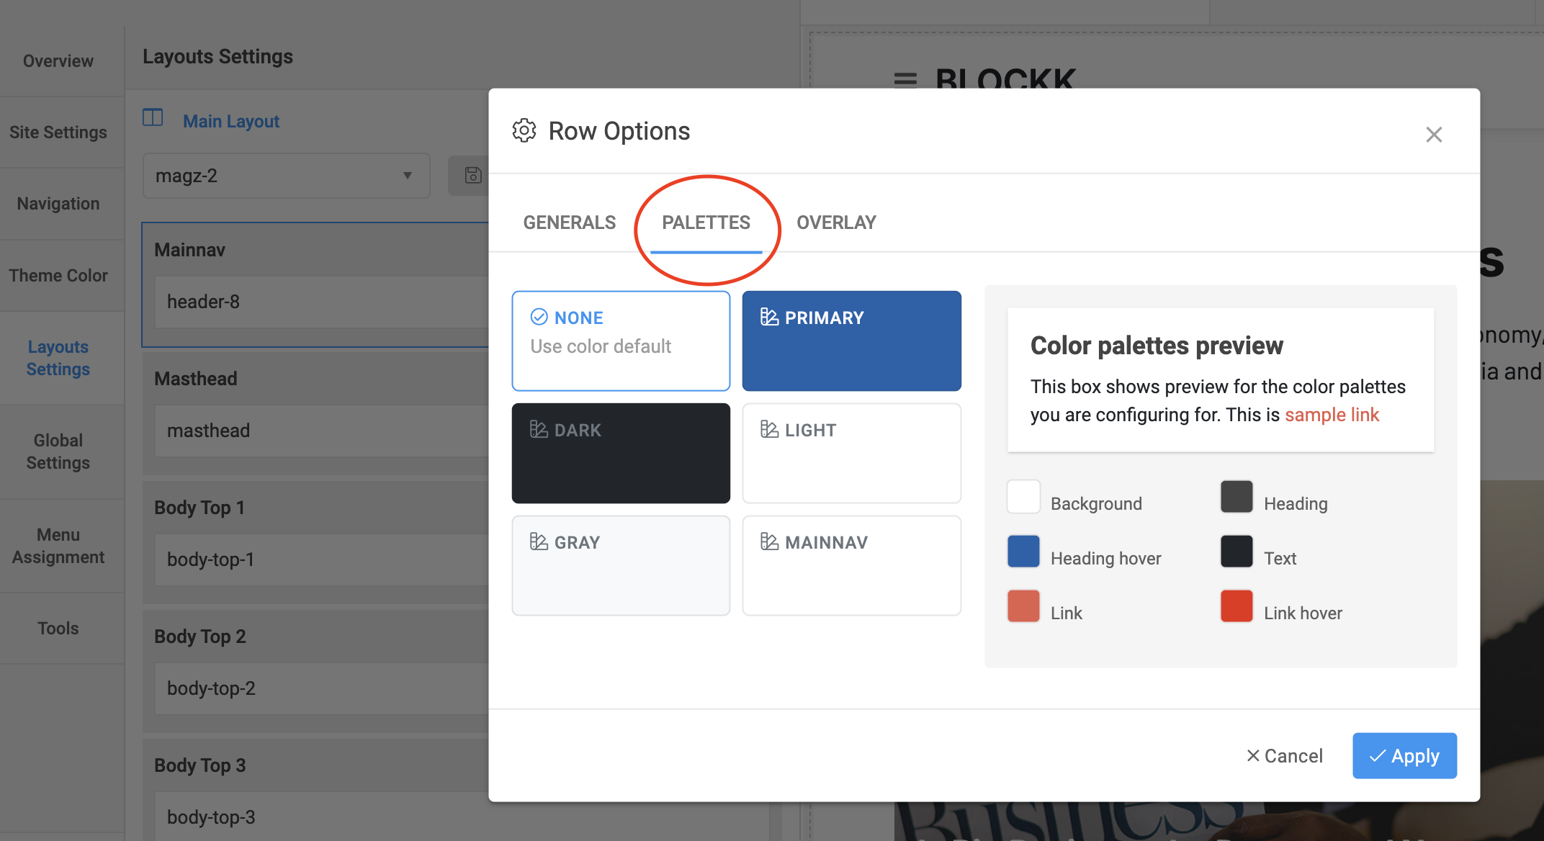The height and width of the screenshot is (841, 1544).
Task: Choose the PRIMARY blue palette option
Action: (x=851, y=341)
